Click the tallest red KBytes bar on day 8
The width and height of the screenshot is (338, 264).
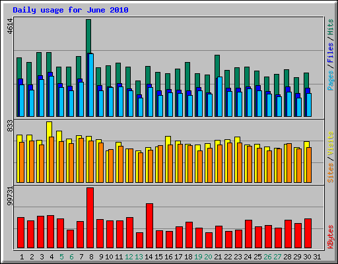point(90,218)
